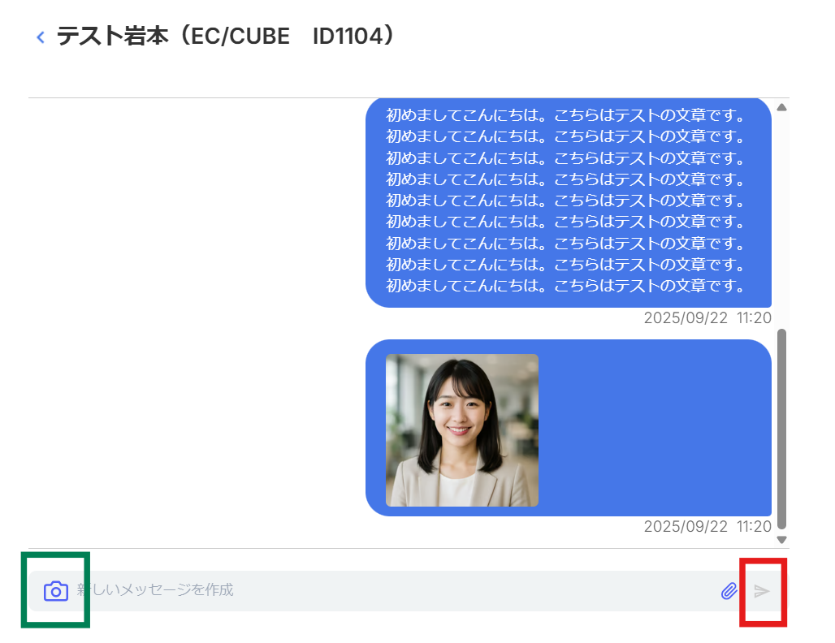The width and height of the screenshot is (835, 643).
Task: Activate the camera icon in the message bar
Action: tap(54, 590)
